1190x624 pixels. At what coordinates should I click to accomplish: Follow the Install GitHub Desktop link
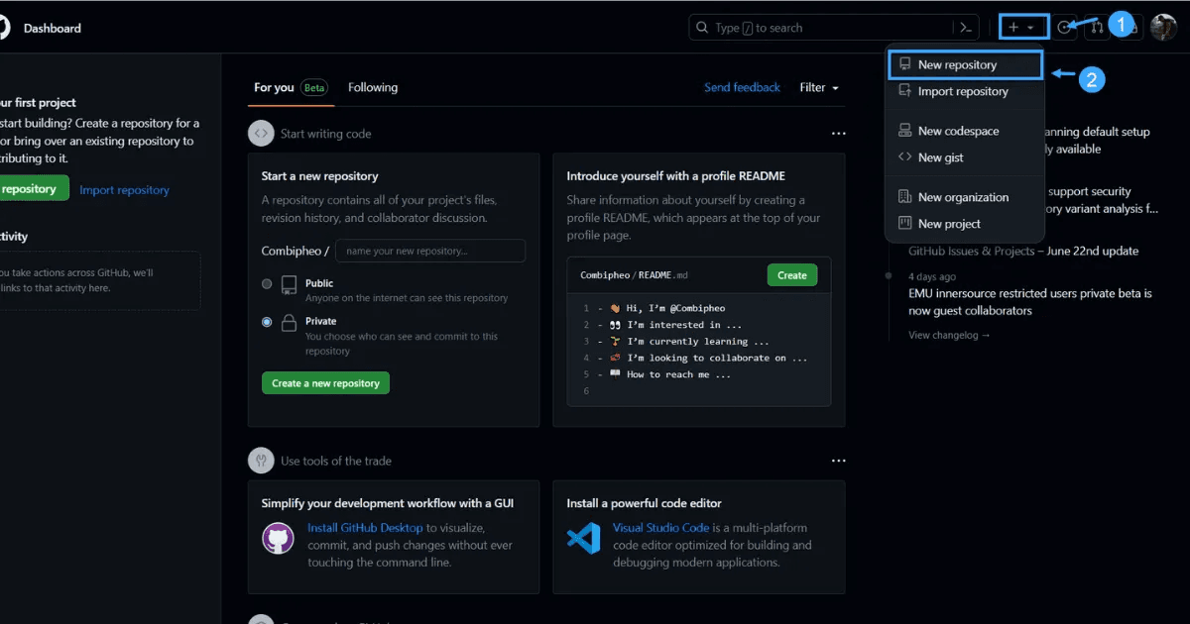(x=365, y=528)
